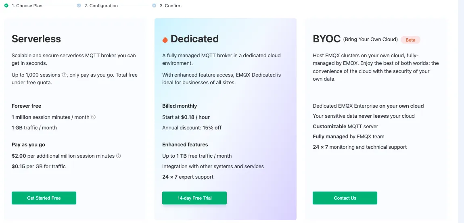The width and height of the screenshot is (464, 223).
Task: Click the step icon beside Confirm
Action: [x=154, y=6]
